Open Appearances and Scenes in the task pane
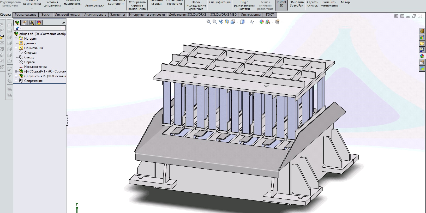 422,56
